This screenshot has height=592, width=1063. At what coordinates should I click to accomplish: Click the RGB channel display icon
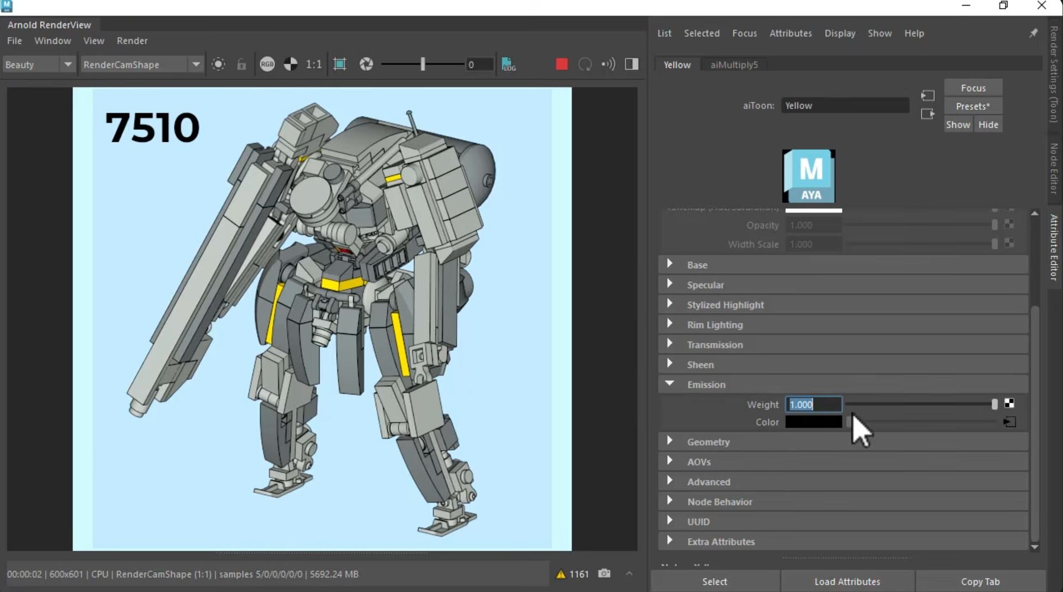click(x=267, y=64)
